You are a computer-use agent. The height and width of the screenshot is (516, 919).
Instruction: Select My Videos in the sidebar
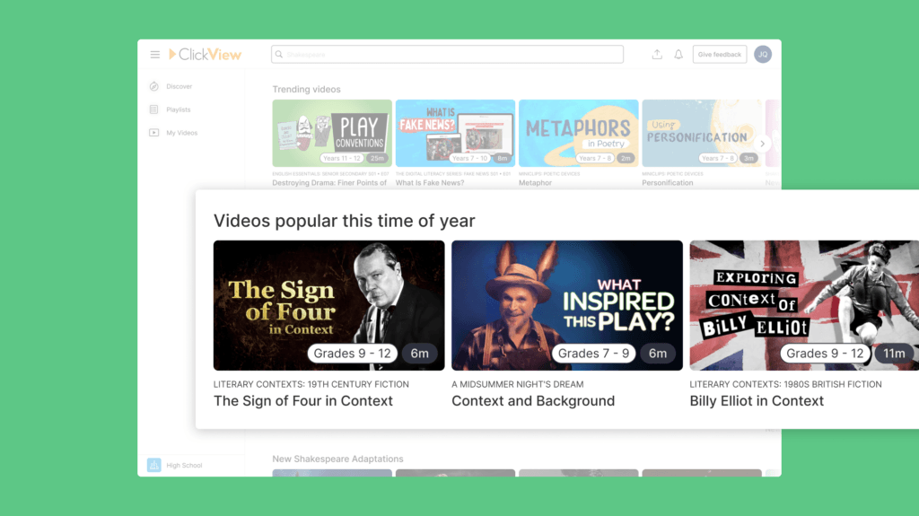click(181, 133)
